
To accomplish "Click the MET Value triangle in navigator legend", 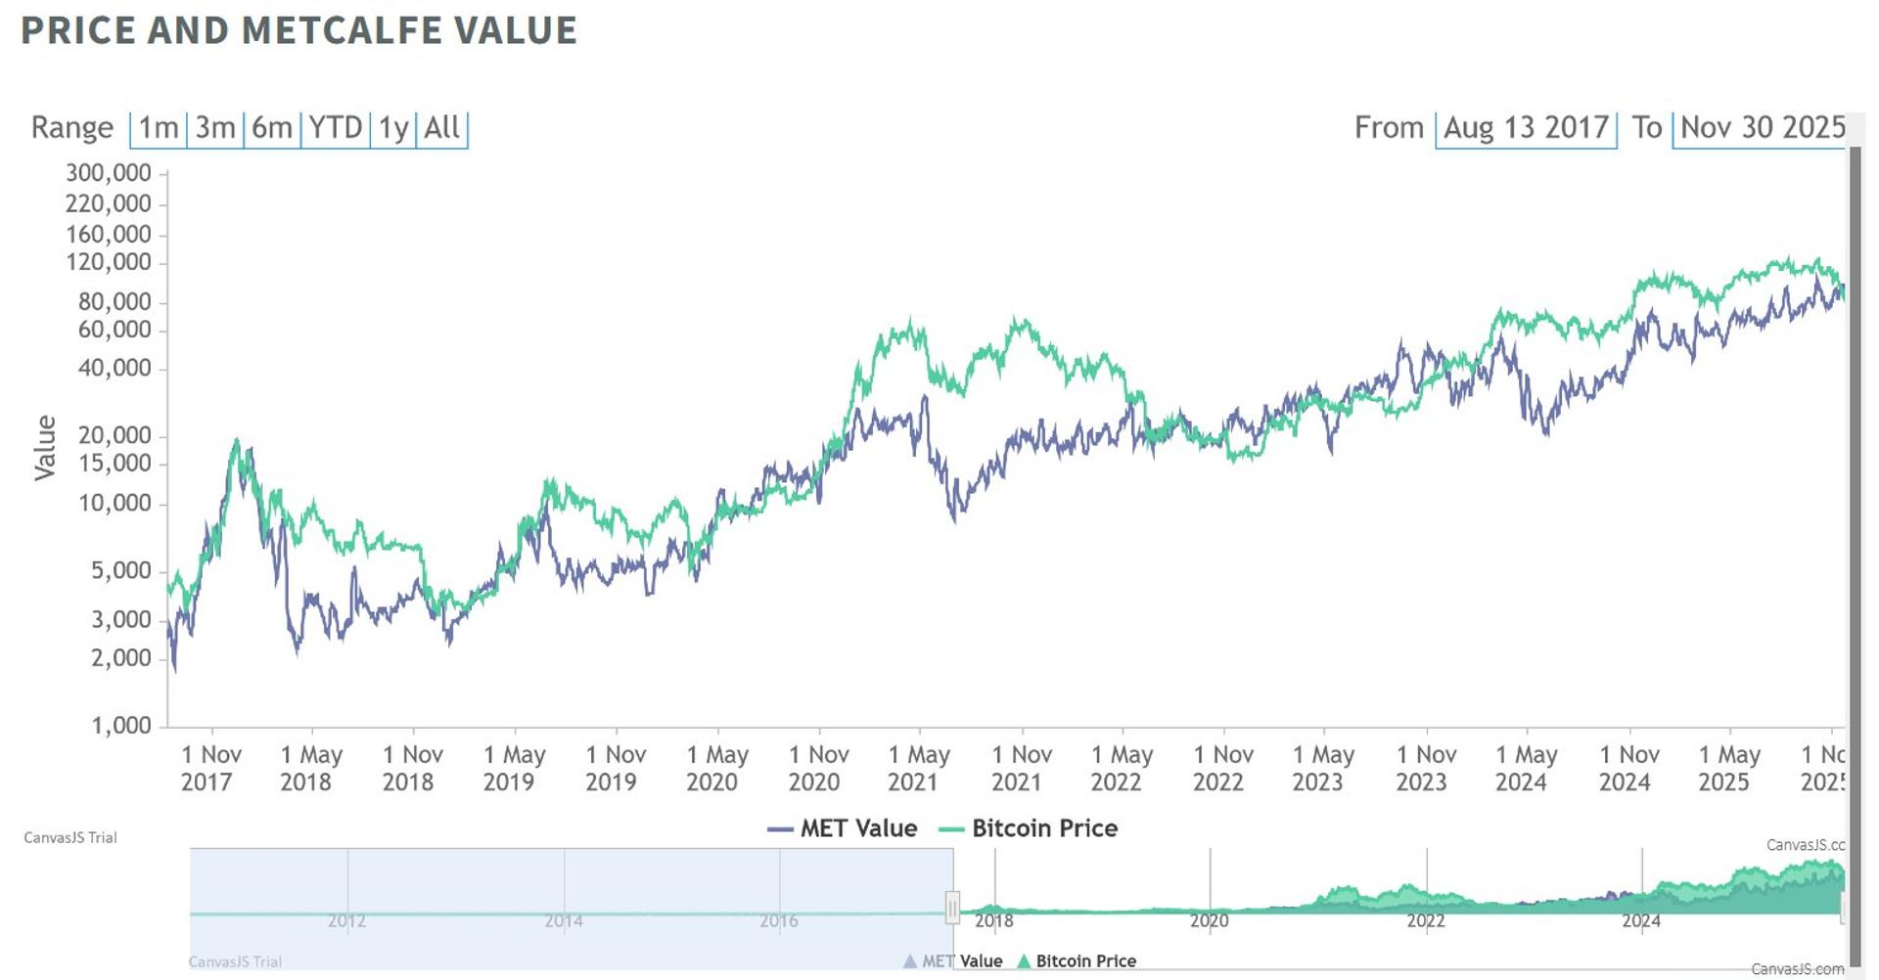I will click(x=910, y=961).
